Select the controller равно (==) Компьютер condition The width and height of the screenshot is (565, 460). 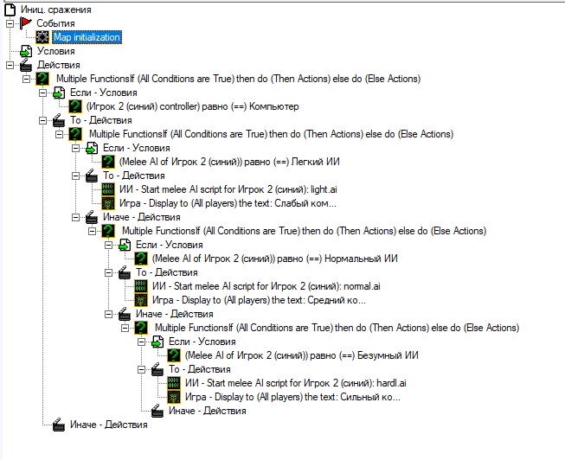point(192,106)
